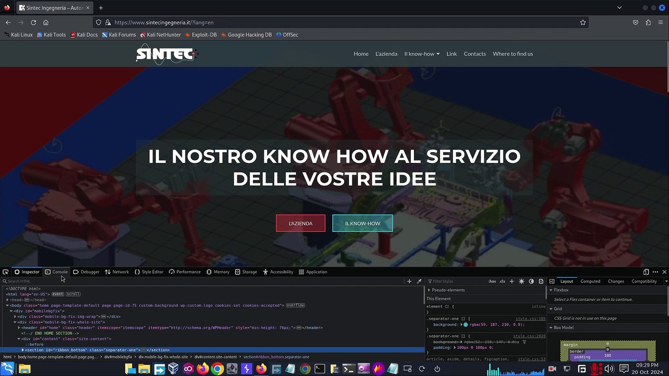Toggle the :hov pseudo-class panel
The width and height of the screenshot is (669, 376).
click(x=492, y=281)
